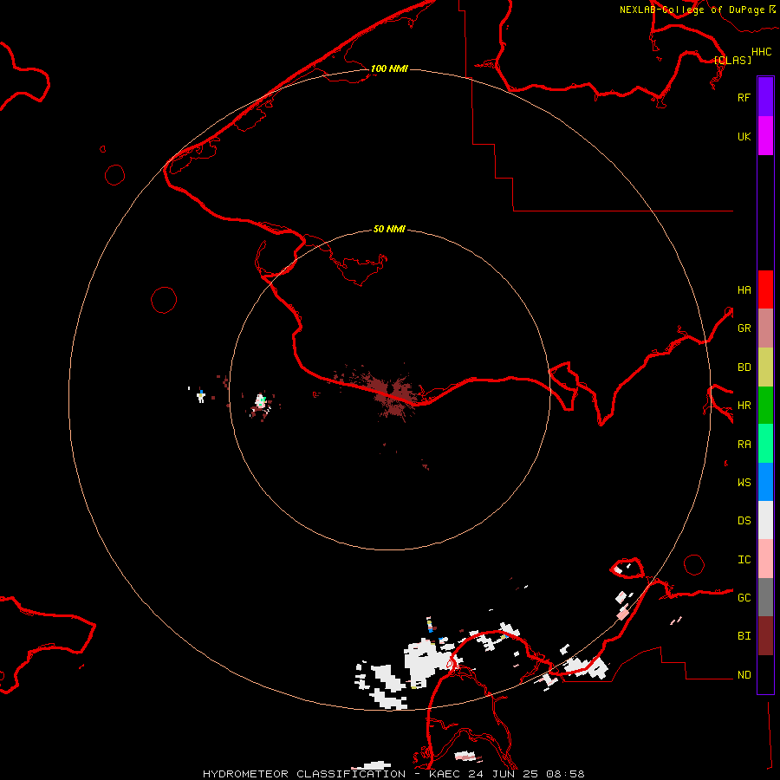Click the GC legend label
Screen dimensions: 780x780
tap(744, 598)
